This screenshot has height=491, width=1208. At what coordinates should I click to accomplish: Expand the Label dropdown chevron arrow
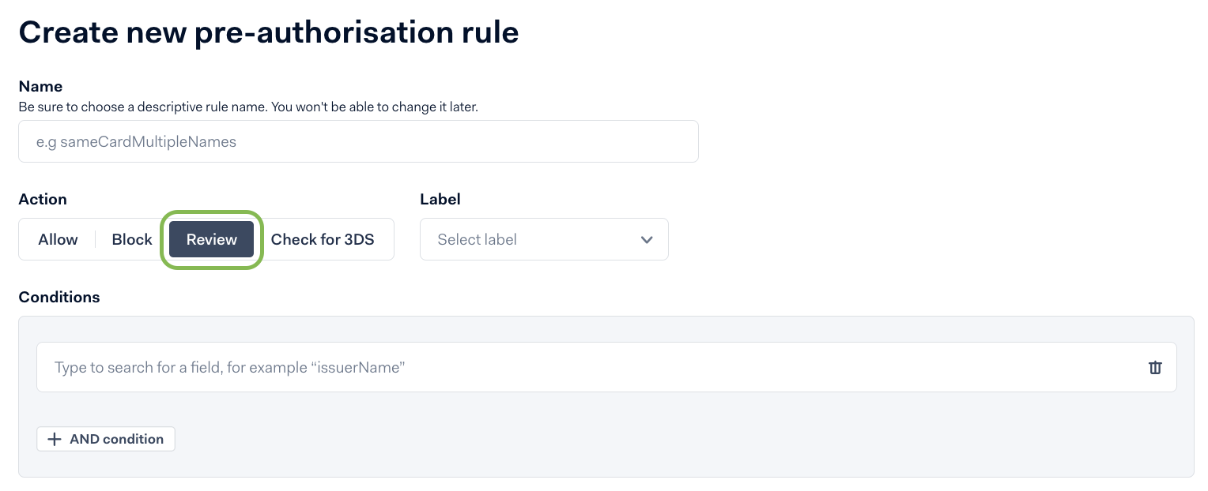[x=647, y=239]
